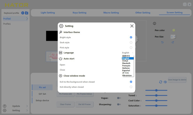Switch to the Light Setting tab
The image size is (193, 115).
pos(48,13)
